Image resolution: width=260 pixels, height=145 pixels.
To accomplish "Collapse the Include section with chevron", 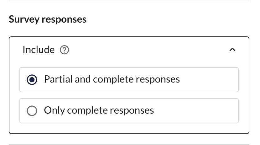I will [232, 50].
